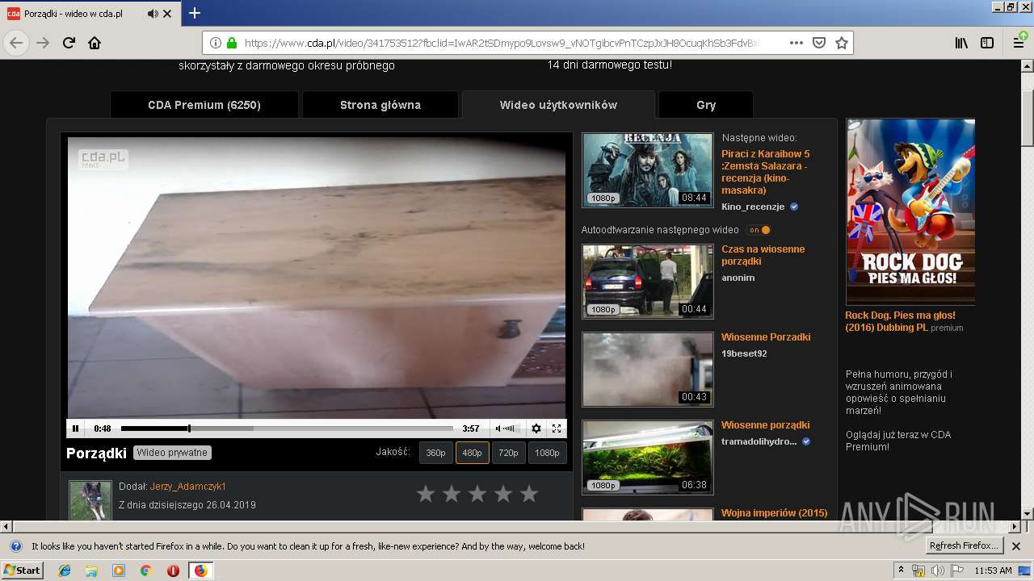1034x581 pixels.
Task: Open the Kino_recenzje channel
Action: pos(753,207)
